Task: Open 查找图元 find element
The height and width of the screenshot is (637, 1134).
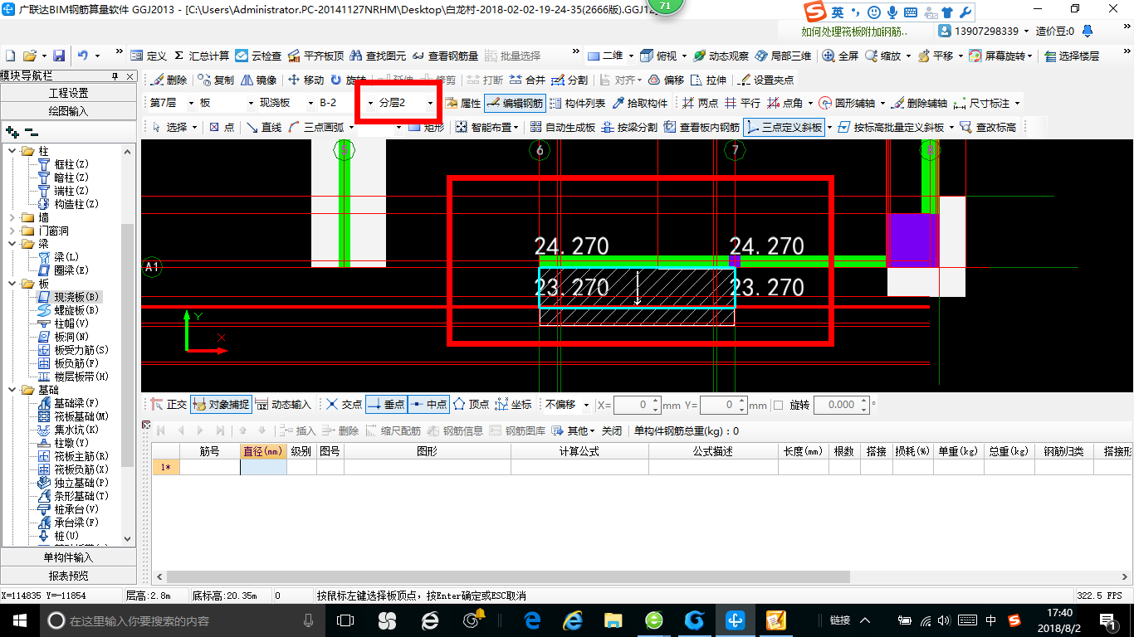Action: tap(378, 56)
